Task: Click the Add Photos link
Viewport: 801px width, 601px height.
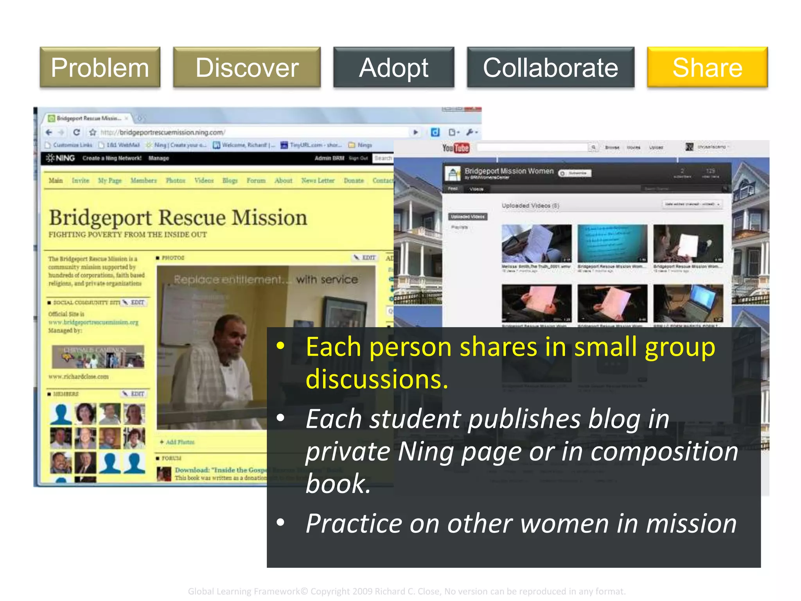Action: tap(177, 442)
